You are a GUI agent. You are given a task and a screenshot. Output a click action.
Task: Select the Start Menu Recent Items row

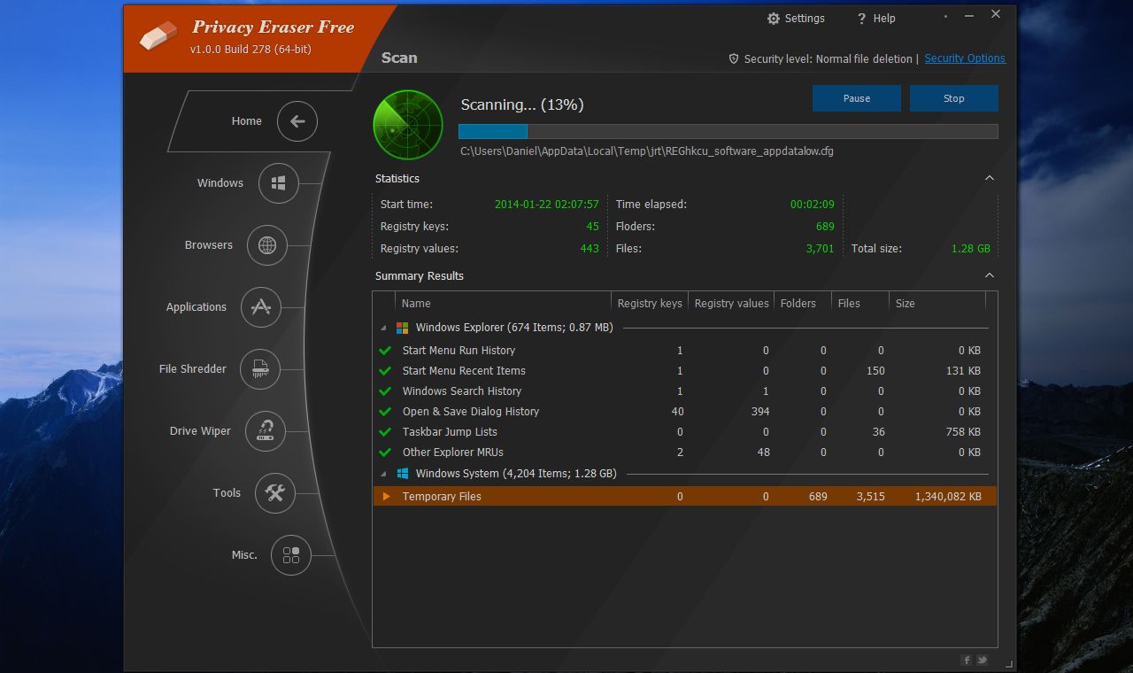pos(685,371)
